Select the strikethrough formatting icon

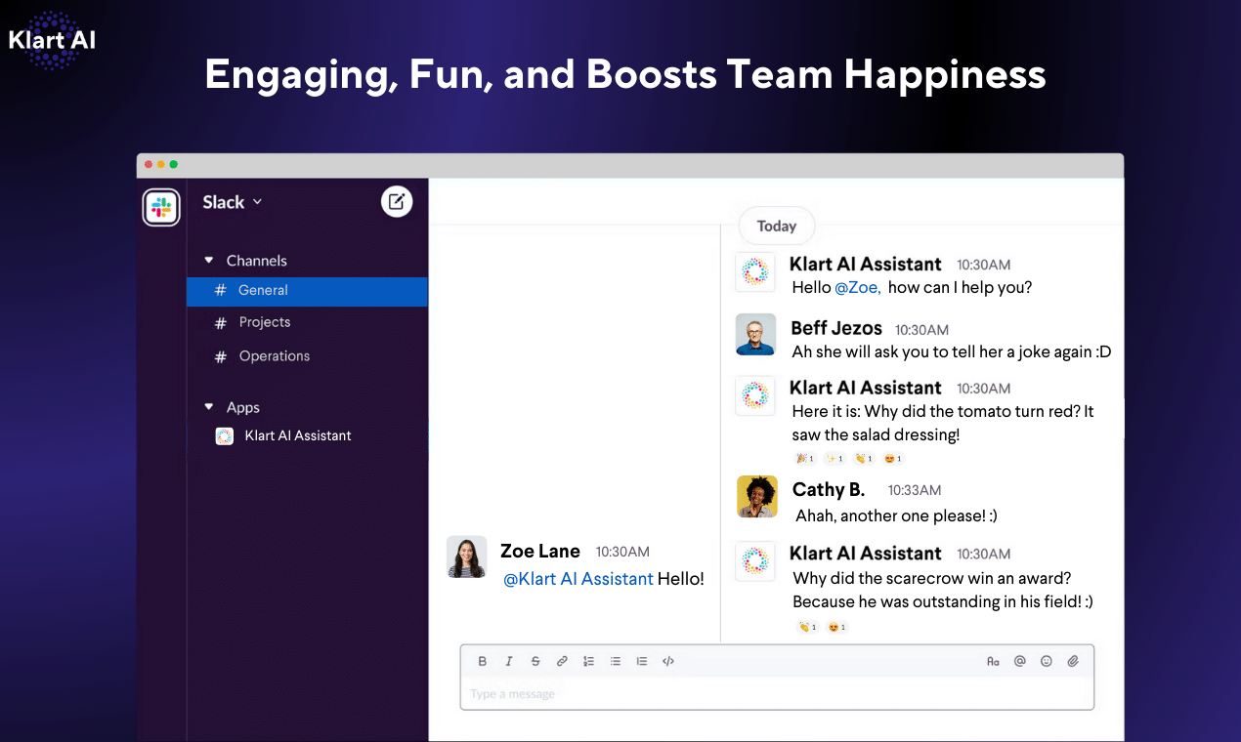pos(535,661)
